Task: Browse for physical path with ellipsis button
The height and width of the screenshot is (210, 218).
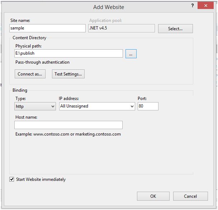Action: tap(131, 54)
